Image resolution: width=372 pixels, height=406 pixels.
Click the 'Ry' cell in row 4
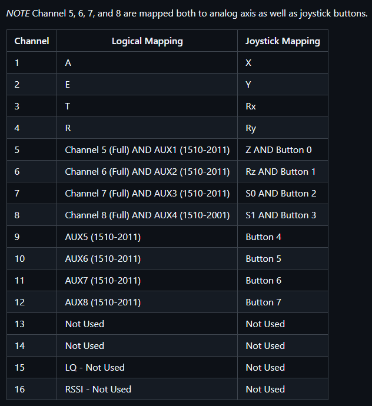pyautogui.click(x=251, y=128)
